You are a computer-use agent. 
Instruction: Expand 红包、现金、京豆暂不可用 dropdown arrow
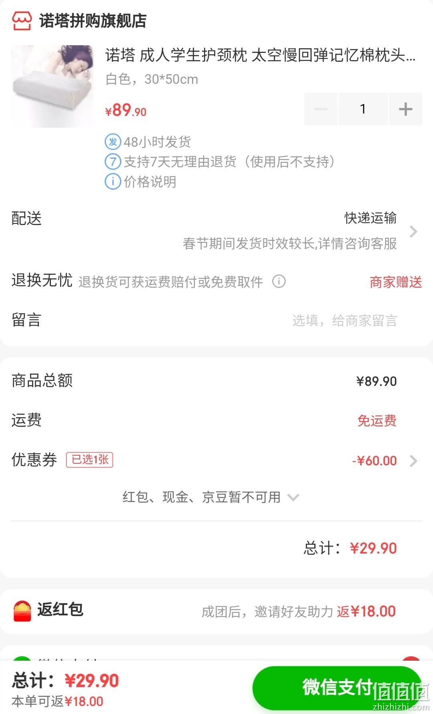293,498
